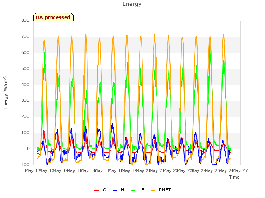Click the 600 y-axis tick label
Screen dimensions: 265x198
[x=25, y=52]
